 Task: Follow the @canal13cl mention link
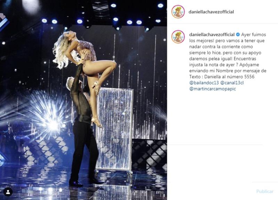tap(232, 83)
